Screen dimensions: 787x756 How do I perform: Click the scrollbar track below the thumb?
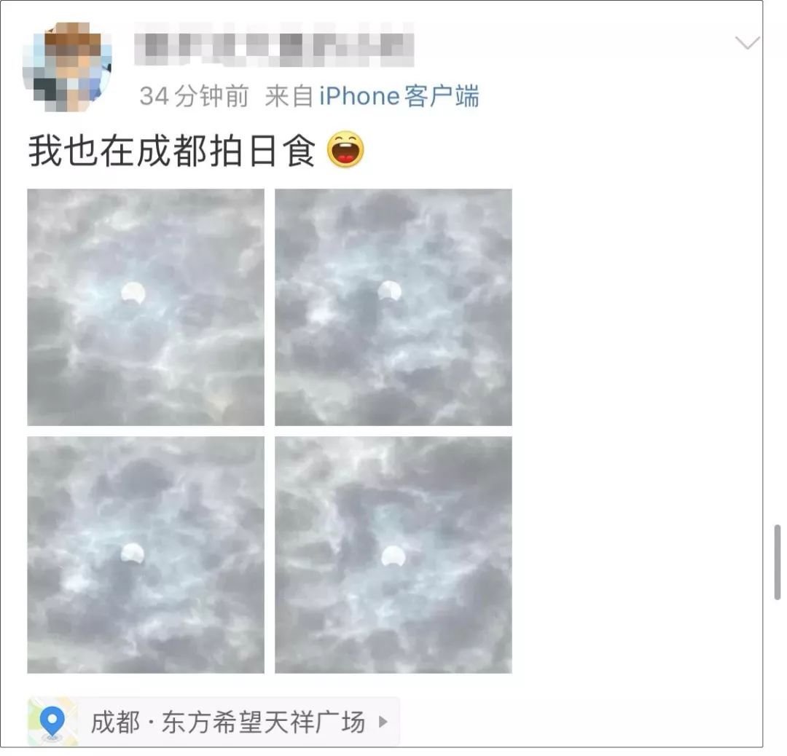coord(777,674)
